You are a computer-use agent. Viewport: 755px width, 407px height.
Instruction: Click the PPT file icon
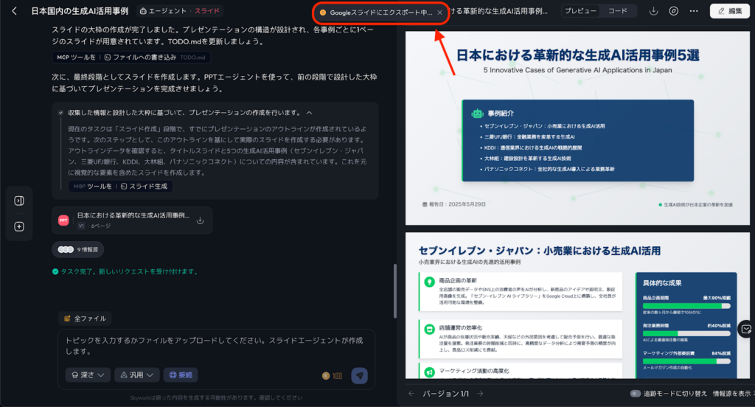click(63, 220)
